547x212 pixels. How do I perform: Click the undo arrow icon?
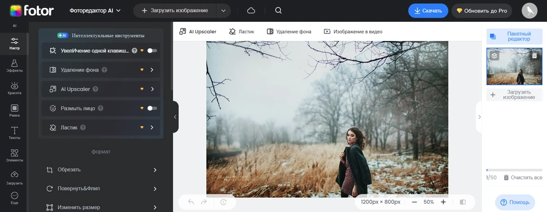pyautogui.click(x=191, y=202)
